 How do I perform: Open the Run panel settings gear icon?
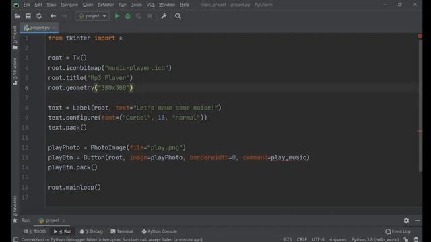coord(406,220)
